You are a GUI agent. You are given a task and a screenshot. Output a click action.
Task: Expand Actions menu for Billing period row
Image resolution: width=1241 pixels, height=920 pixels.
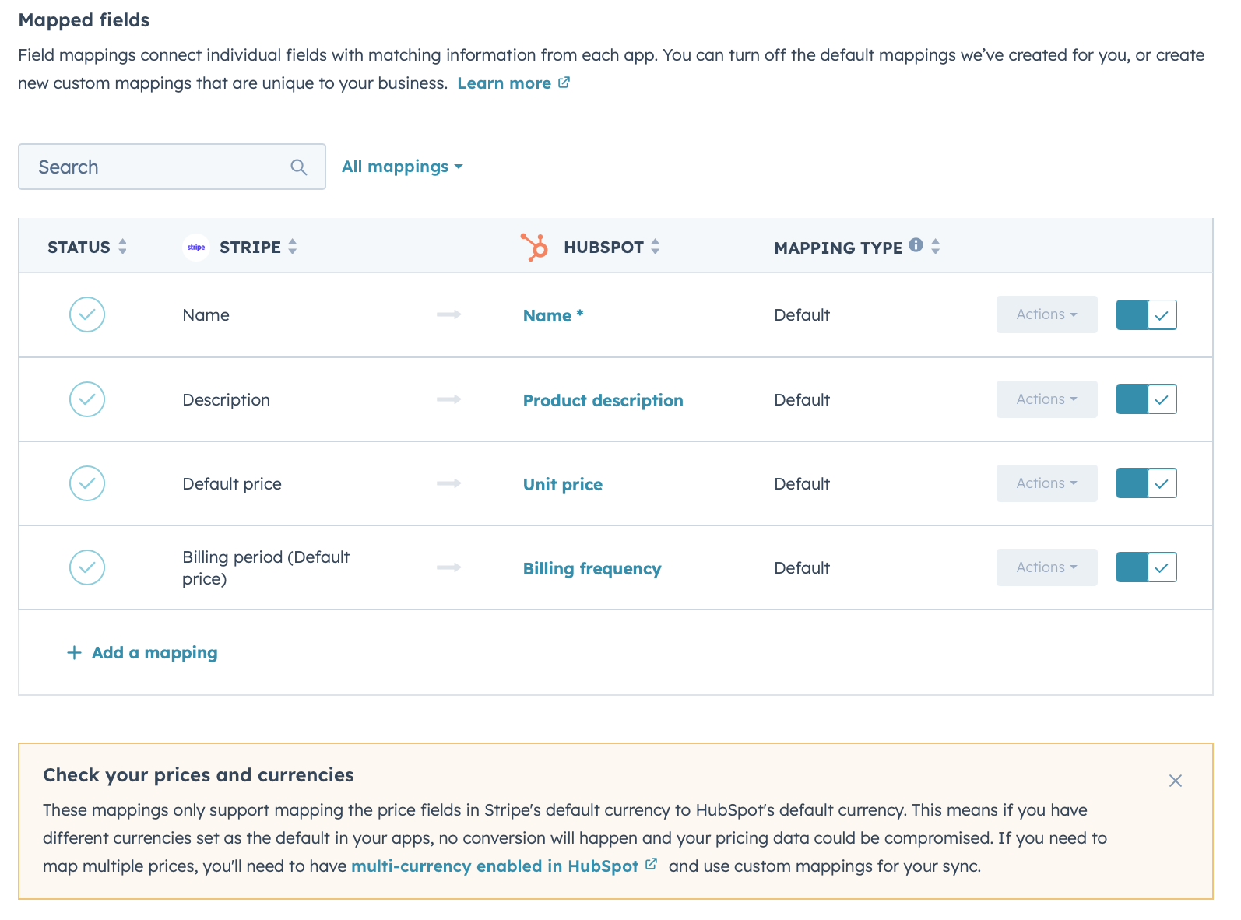(x=1046, y=567)
